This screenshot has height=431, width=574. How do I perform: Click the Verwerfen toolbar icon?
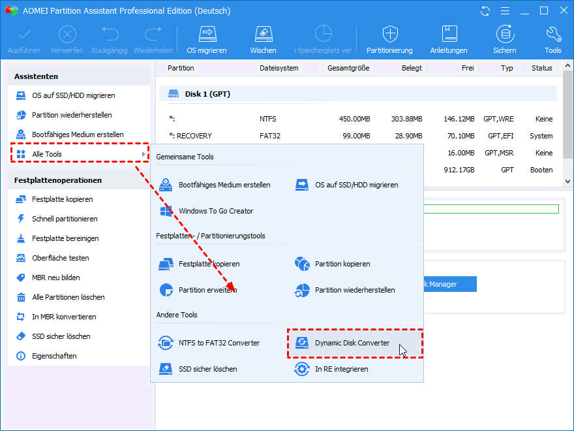67,35
